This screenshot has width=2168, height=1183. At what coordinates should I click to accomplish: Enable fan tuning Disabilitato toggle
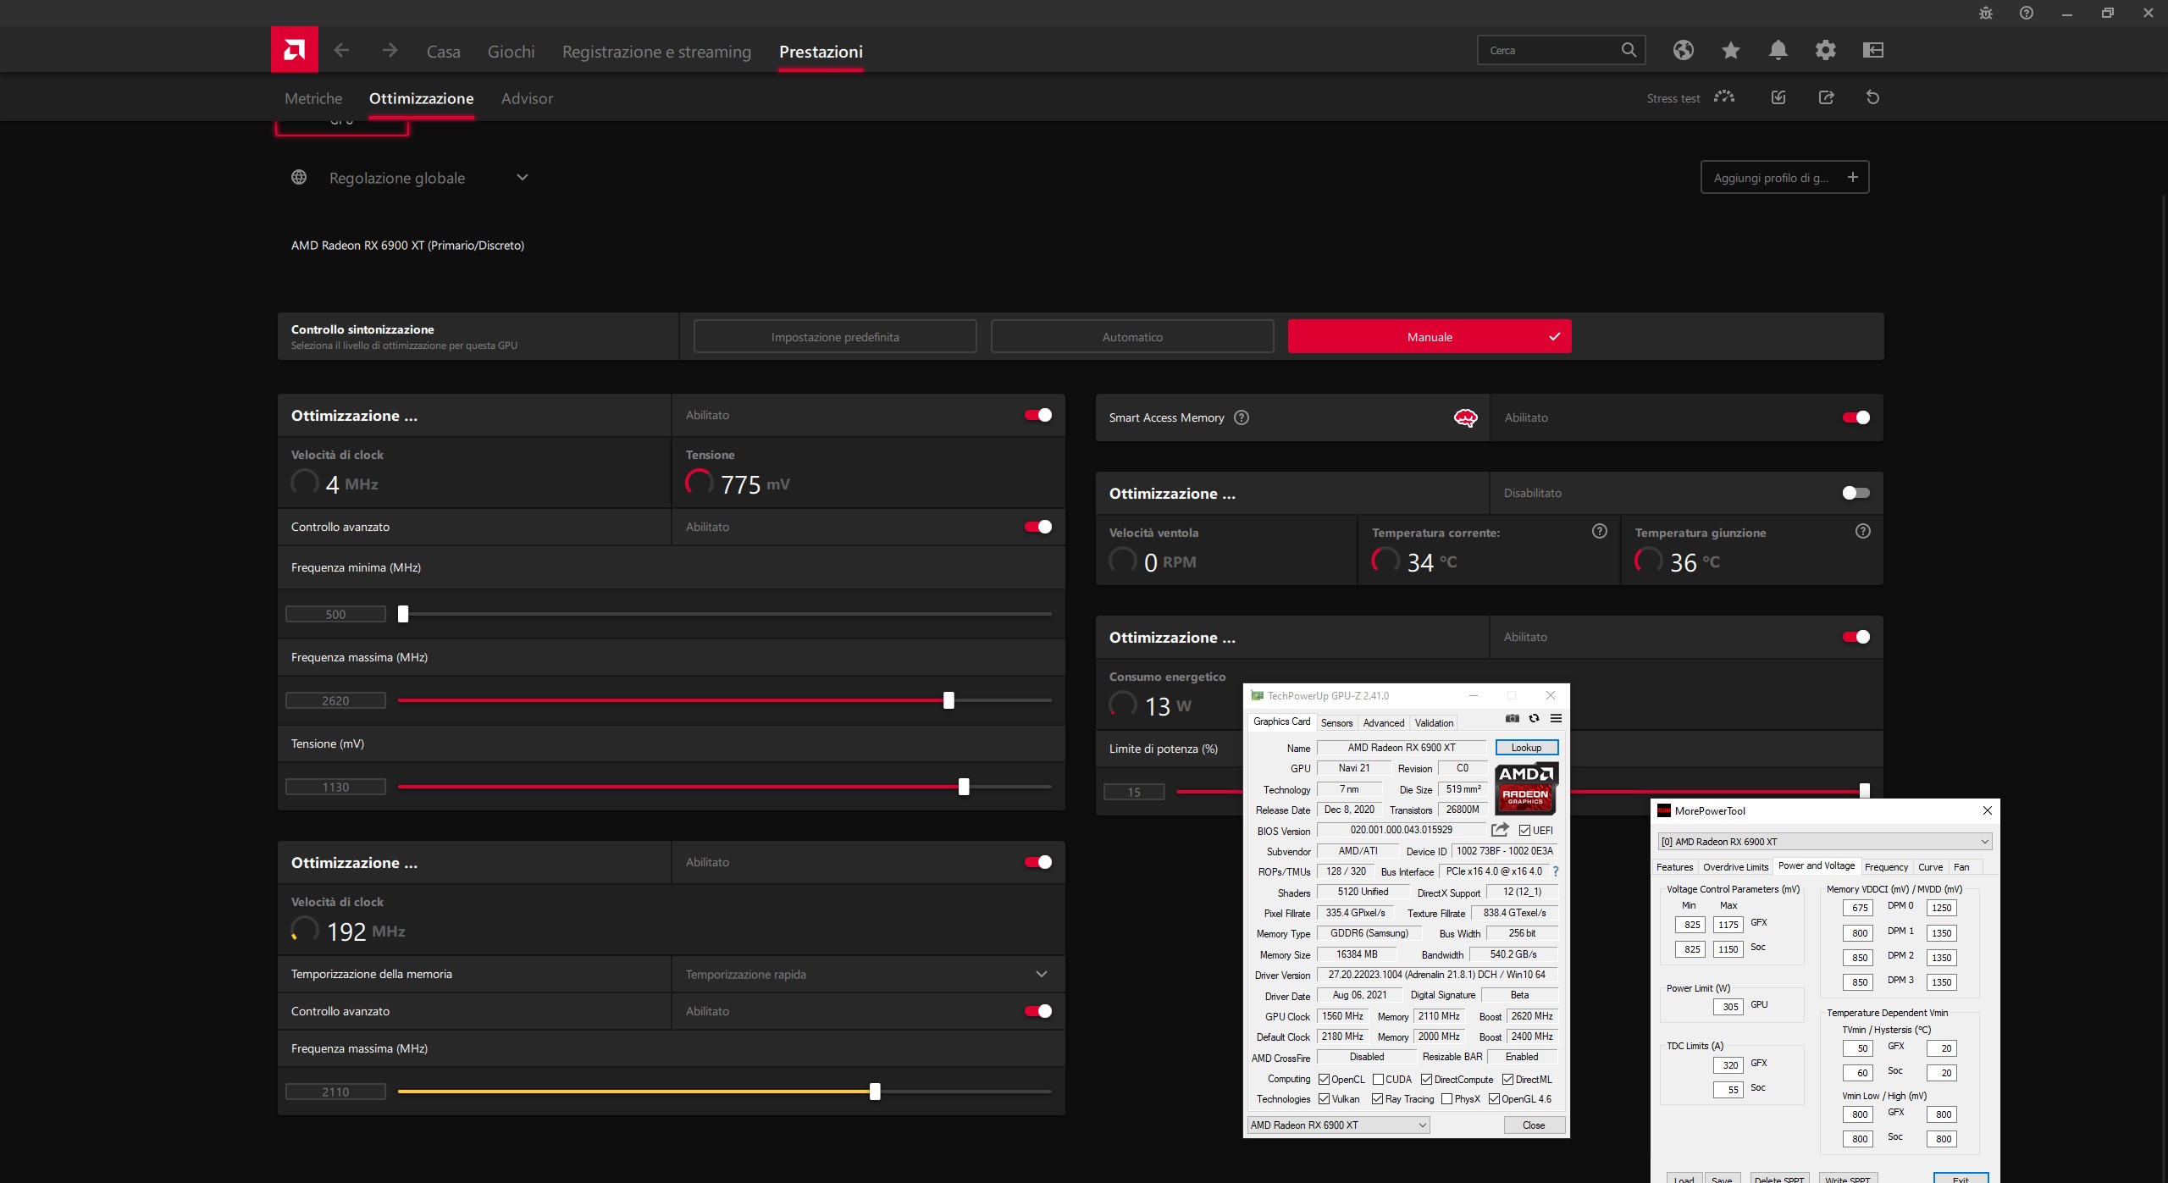1856,493
